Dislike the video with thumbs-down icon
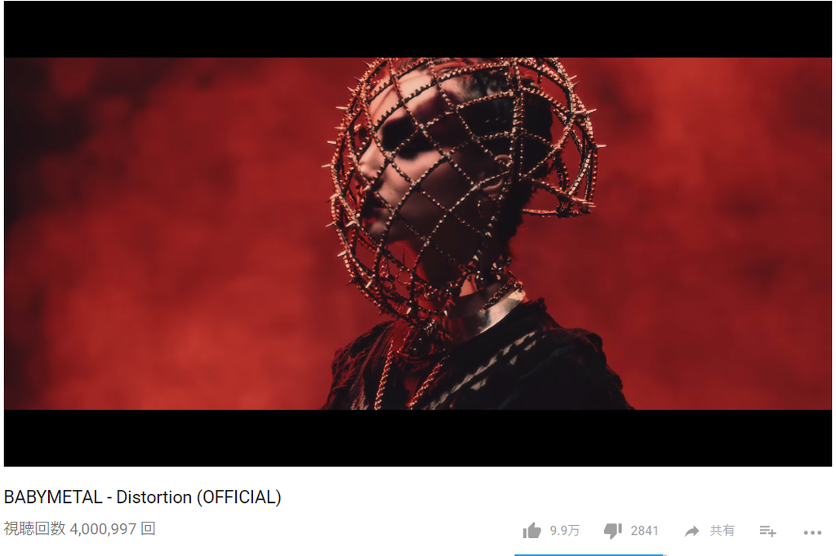 (x=612, y=531)
